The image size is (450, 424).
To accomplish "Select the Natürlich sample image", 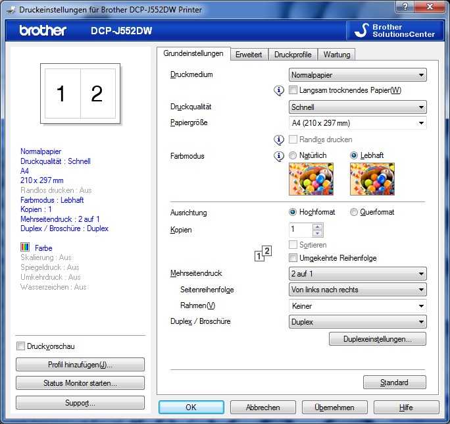I will click(311, 179).
